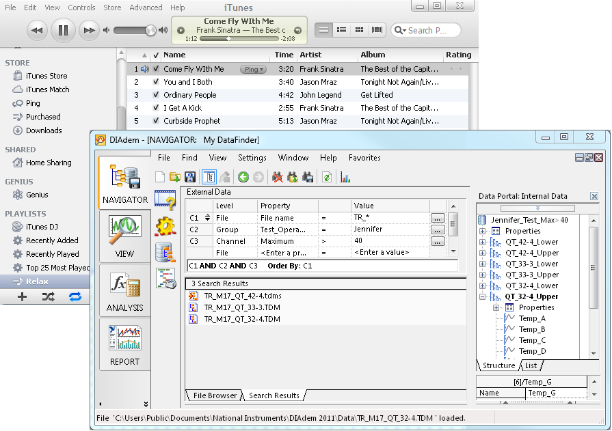
Task: Open the Ping dropdown on current song
Action: (253, 69)
